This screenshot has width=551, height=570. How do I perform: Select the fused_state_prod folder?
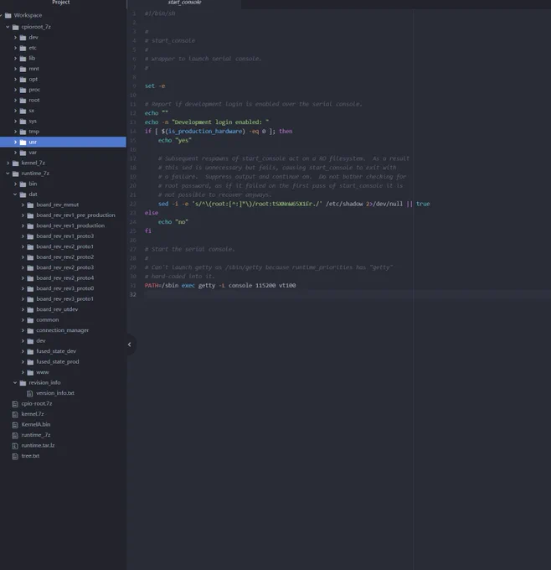[x=58, y=362]
